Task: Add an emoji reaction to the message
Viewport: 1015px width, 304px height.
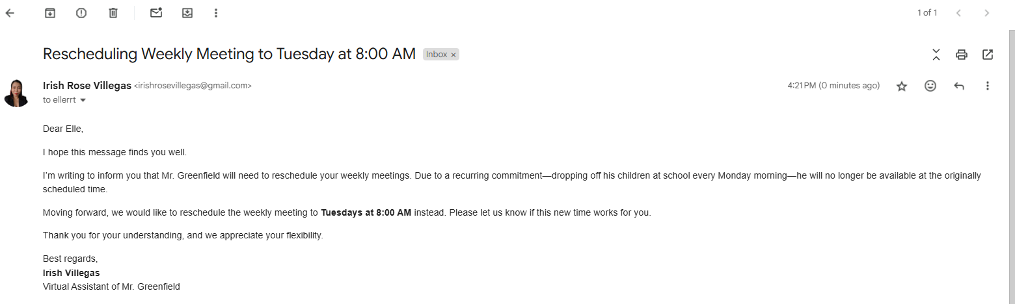Action: point(930,86)
